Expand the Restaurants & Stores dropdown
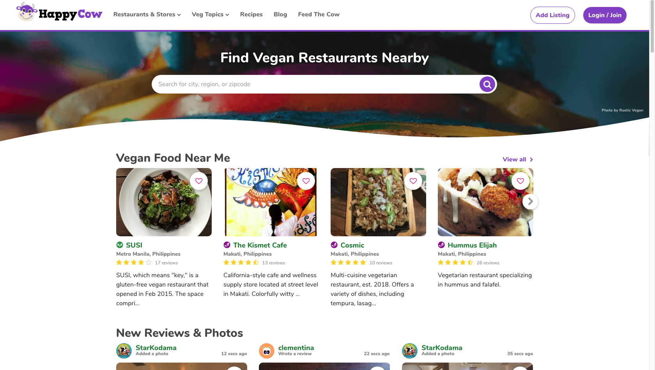655x370 pixels. coord(147,14)
